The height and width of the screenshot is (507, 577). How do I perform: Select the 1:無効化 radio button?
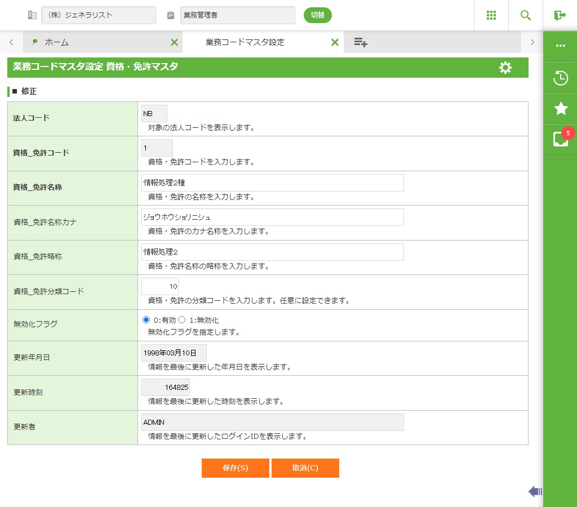(x=181, y=320)
